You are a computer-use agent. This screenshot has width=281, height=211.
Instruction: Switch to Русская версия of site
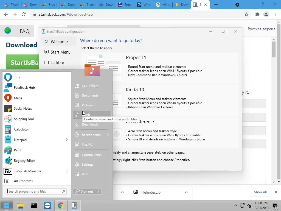261,29
